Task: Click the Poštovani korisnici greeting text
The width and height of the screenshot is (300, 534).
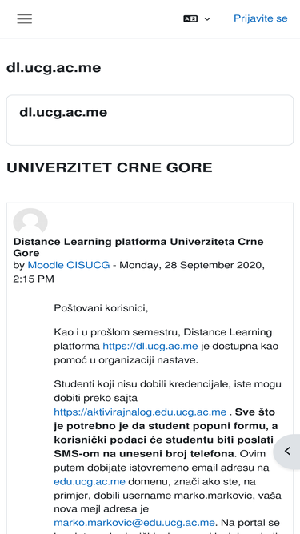Action: coord(101,308)
